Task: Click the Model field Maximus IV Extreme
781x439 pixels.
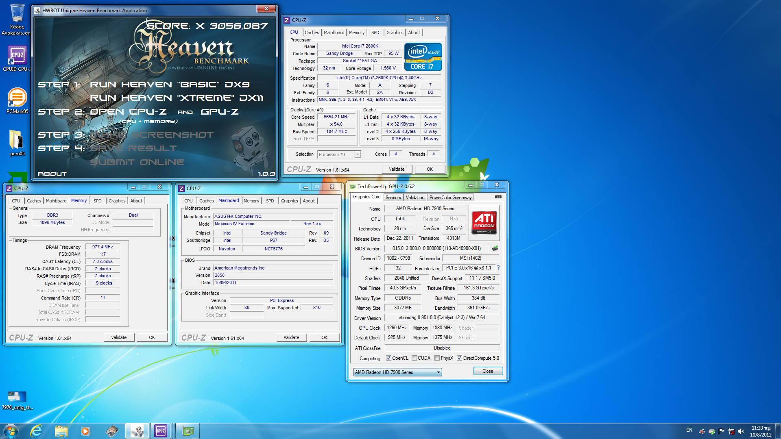Action: coord(251,224)
